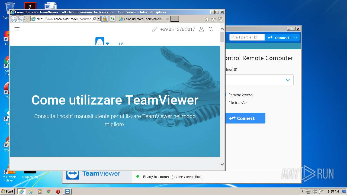Go back with the IE Back arrow
347x195 pixels.
pos(14,19)
